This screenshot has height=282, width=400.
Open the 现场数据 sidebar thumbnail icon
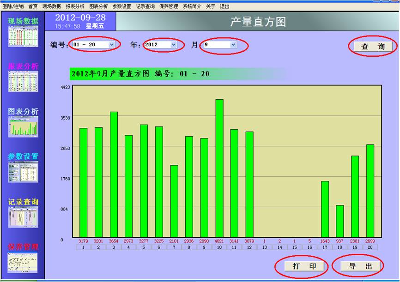(23, 36)
